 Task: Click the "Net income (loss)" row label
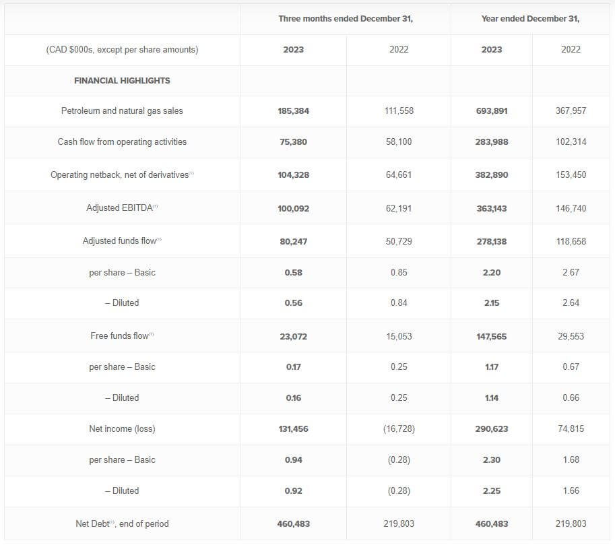(x=122, y=428)
